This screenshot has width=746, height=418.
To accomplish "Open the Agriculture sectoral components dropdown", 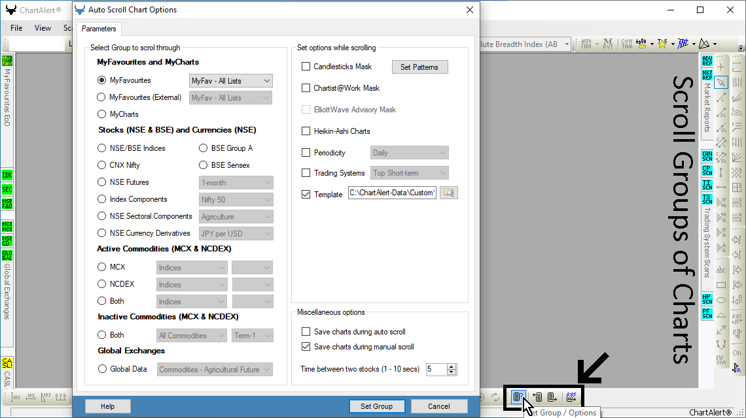I will click(x=236, y=217).
